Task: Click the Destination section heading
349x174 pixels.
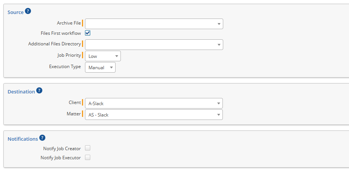Action: point(21,92)
